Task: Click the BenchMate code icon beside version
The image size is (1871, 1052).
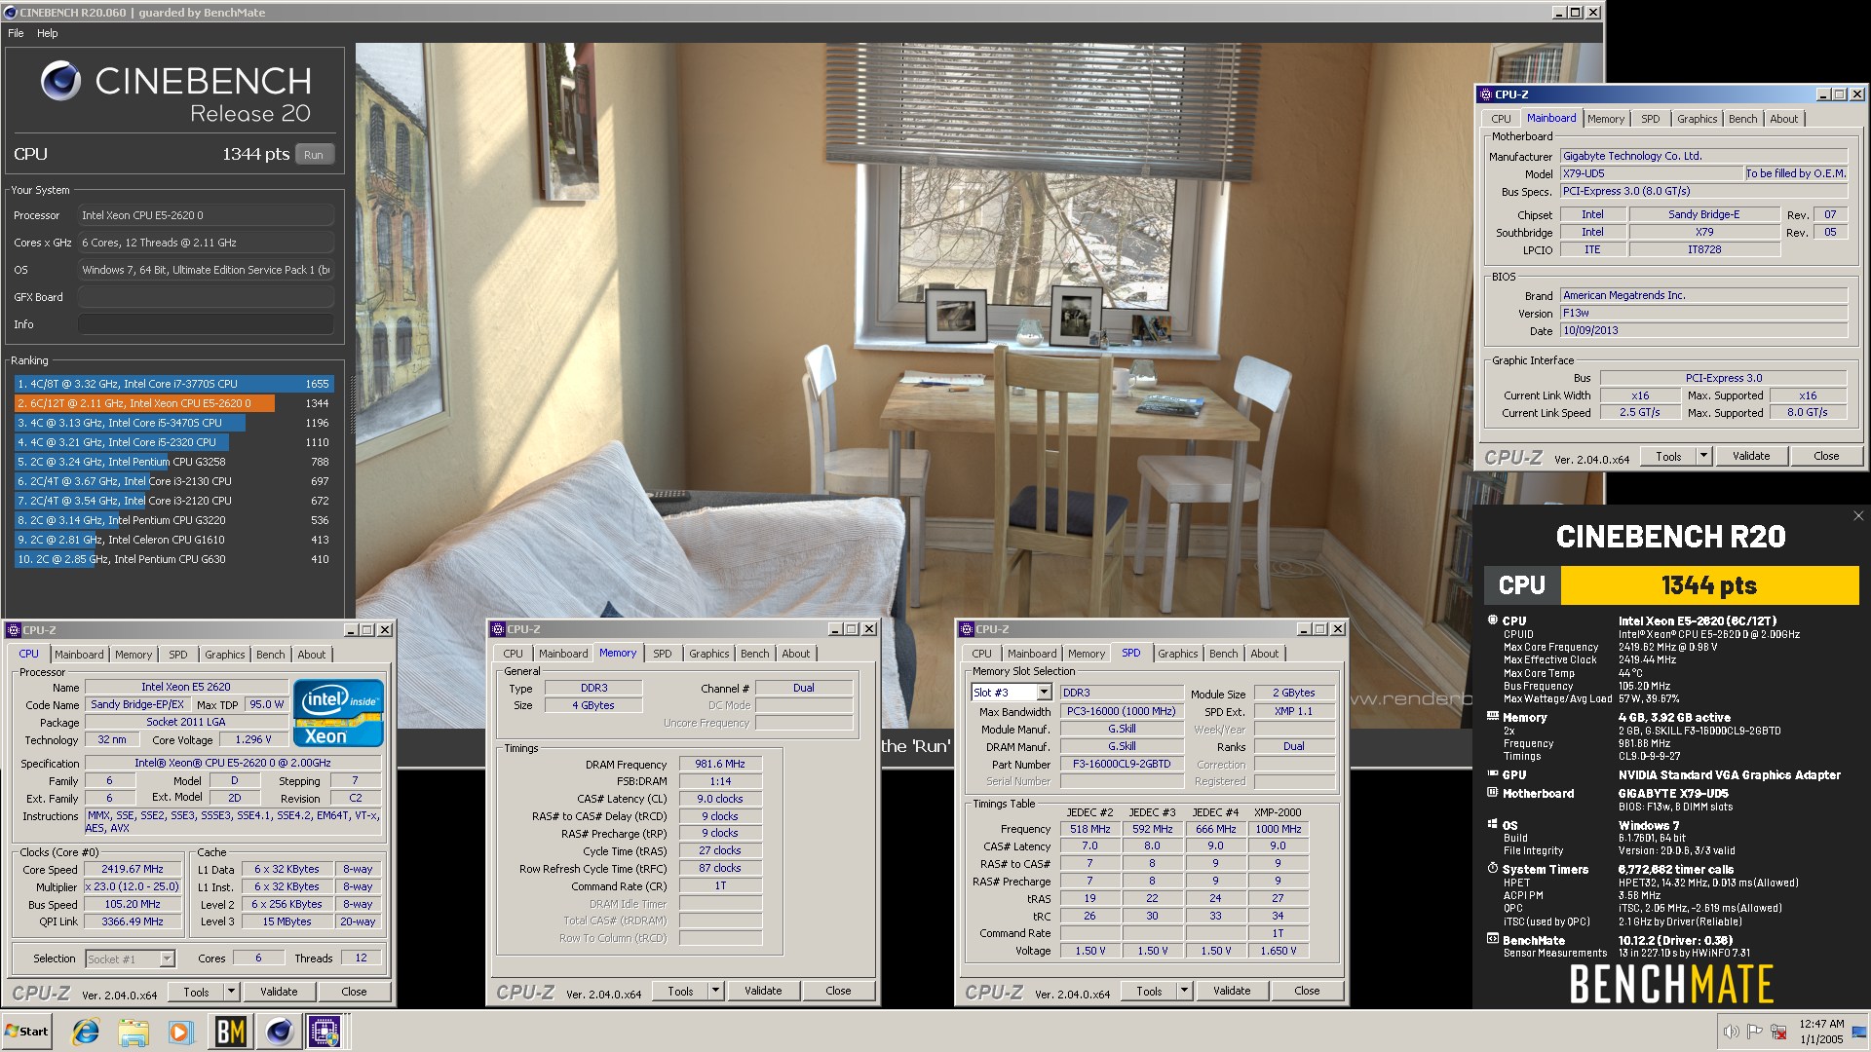Action: point(1492,939)
